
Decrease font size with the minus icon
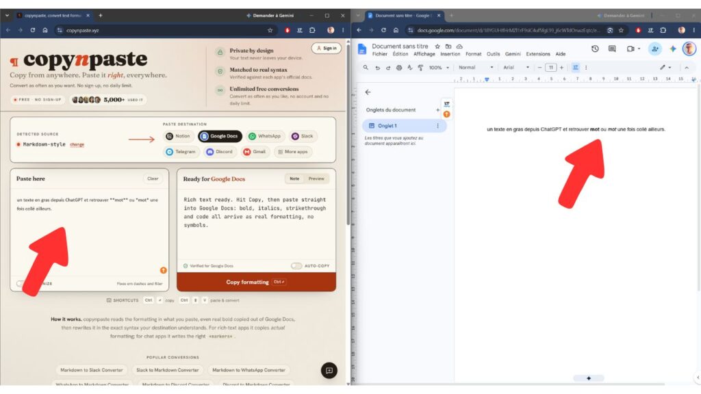[539, 68]
